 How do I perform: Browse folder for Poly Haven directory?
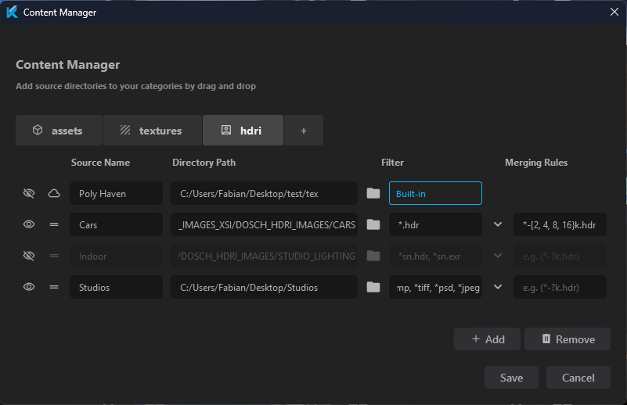pos(373,193)
